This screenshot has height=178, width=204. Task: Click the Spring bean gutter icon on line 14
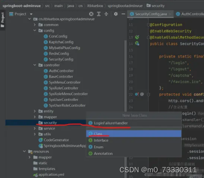(137, 44)
